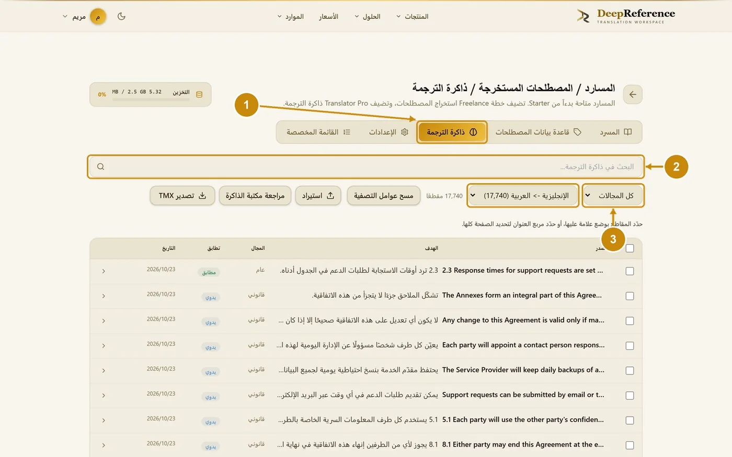The height and width of the screenshot is (457, 732).
Task: Click the storage database icon
Action: point(199,95)
